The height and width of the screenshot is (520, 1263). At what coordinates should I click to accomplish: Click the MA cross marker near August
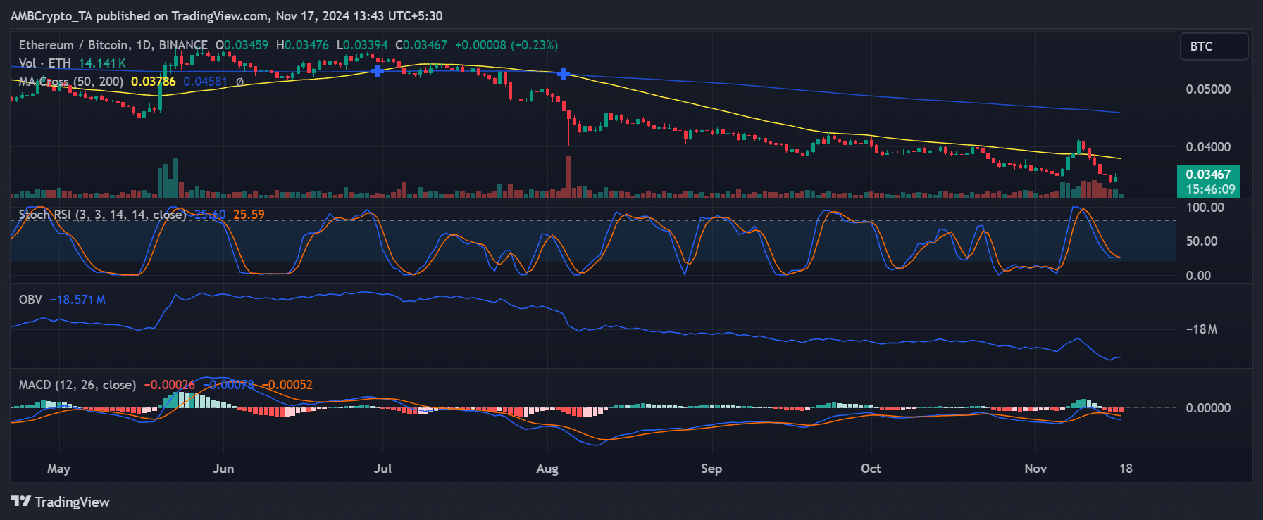(x=564, y=73)
